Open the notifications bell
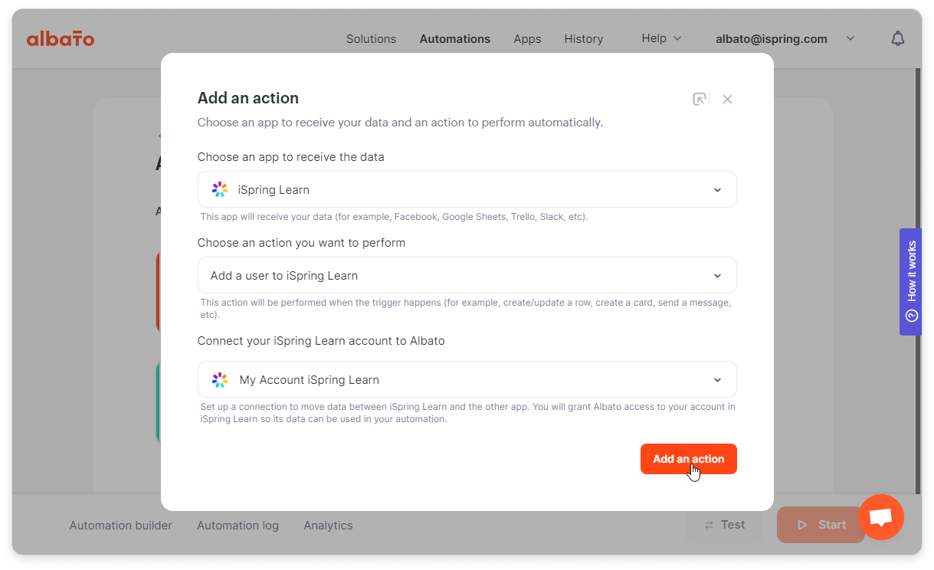Image resolution: width=934 pixels, height=570 pixels. 898,38
